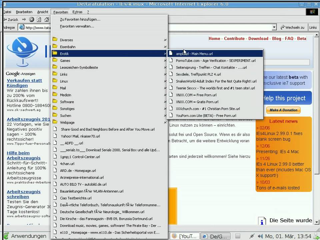Expand the Suchen folder submenu arrow
This screenshot has width=320, height=240.
tap(165, 116)
